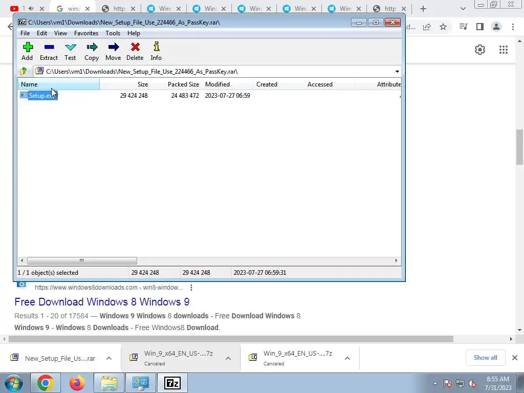Click the red Delete toolbar icon
Screen dimensions: 524x393
tap(135, 51)
